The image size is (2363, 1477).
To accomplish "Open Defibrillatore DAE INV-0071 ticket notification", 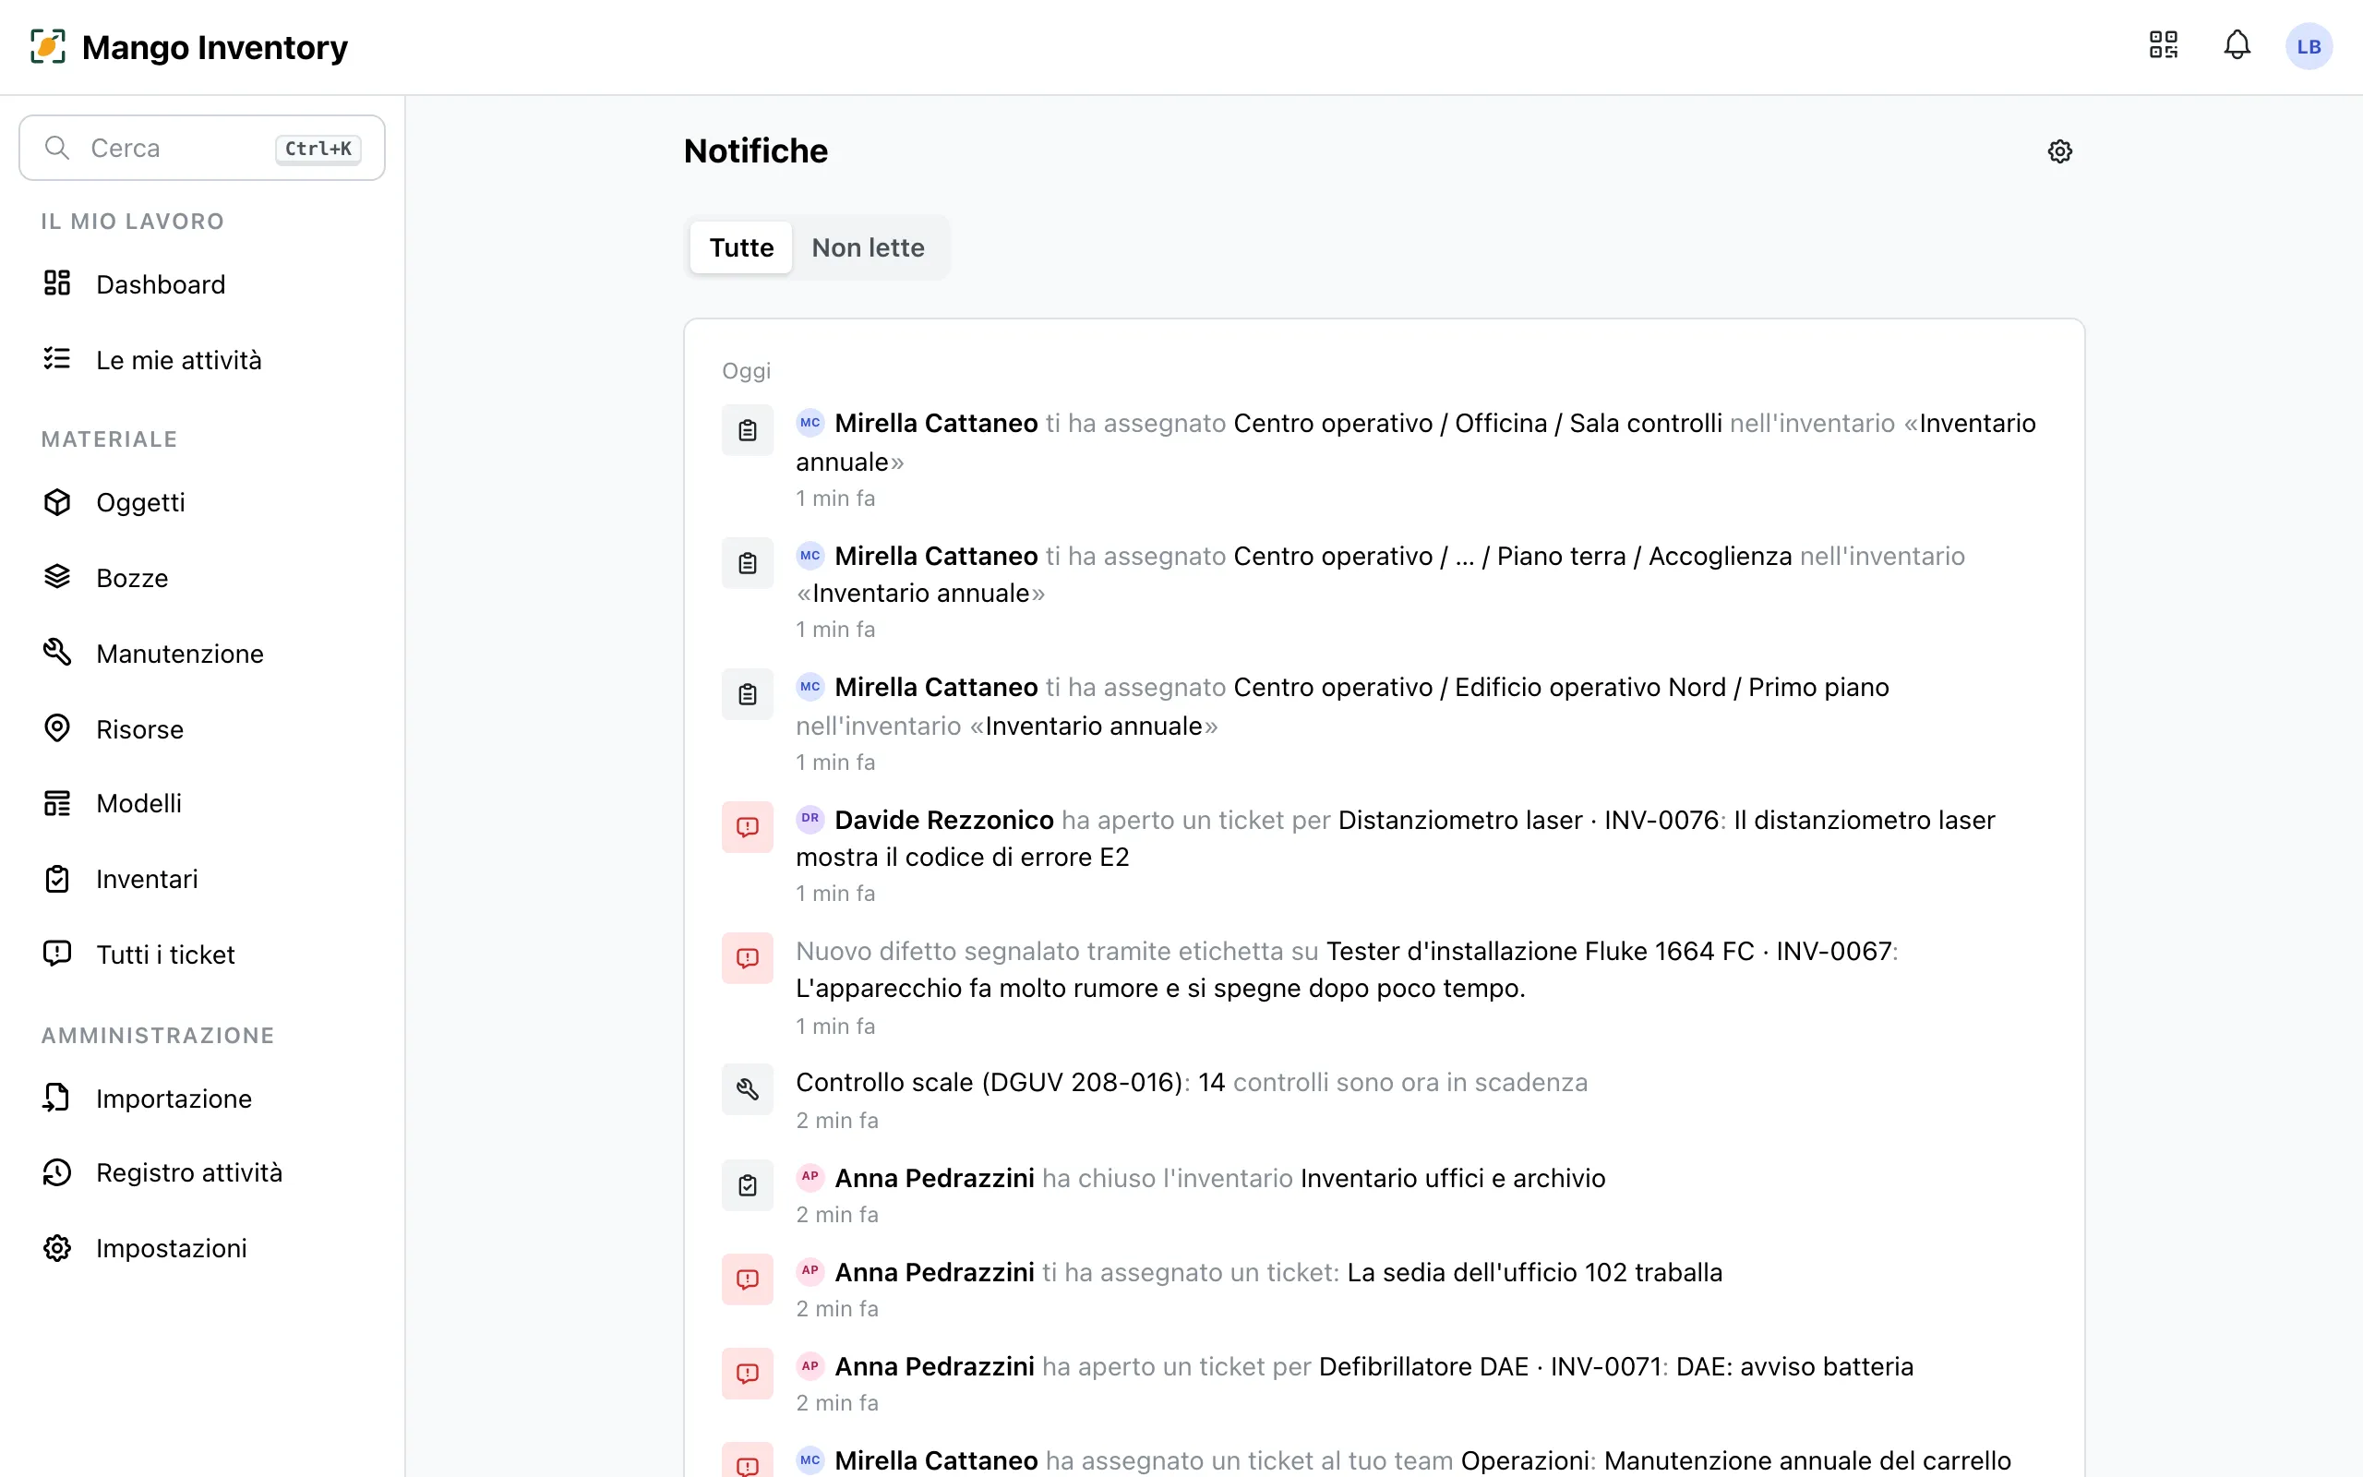I will tap(1384, 1382).
